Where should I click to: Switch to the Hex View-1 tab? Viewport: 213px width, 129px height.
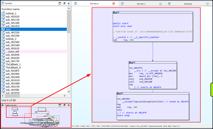[x=141, y=4]
